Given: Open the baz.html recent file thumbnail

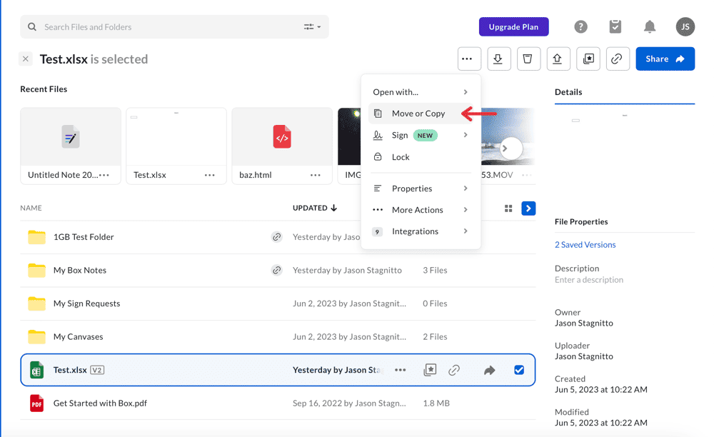Looking at the screenshot, I should 282,136.
